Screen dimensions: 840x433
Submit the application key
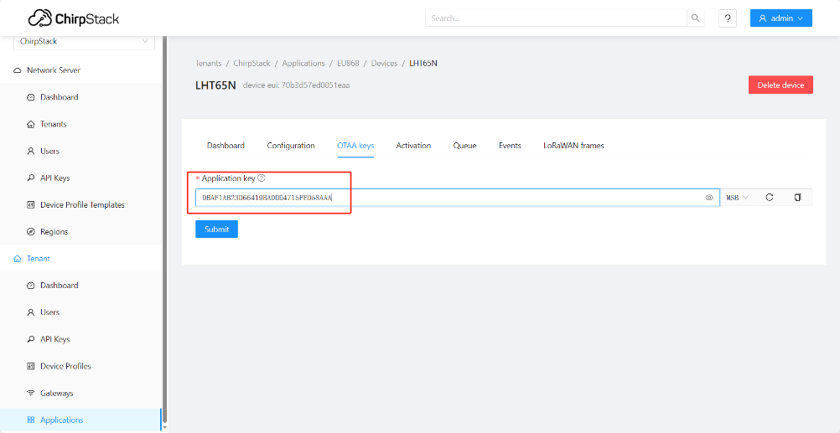coord(216,229)
